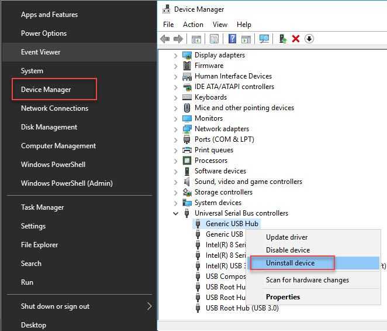The height and width of the screenshot is (331, 387).
Task: Expand the Processors node chevron
Action: pyautogui.click(x=175, y=161)
